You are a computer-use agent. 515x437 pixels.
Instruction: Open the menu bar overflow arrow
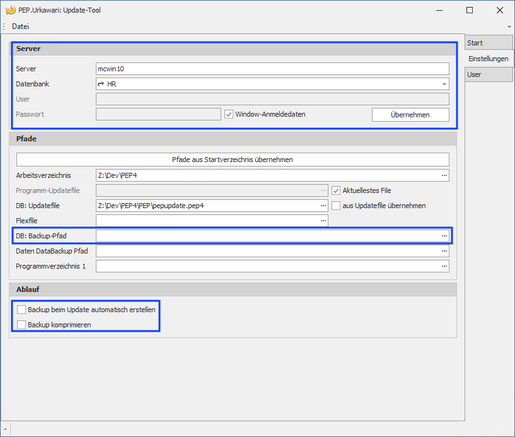click(509, 27)
